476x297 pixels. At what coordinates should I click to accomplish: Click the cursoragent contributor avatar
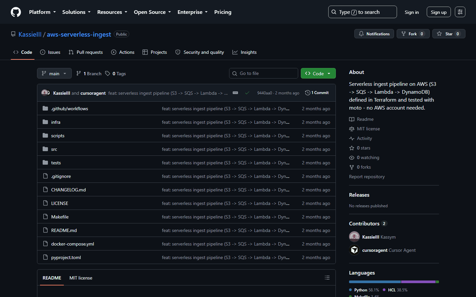pos(354,250)
